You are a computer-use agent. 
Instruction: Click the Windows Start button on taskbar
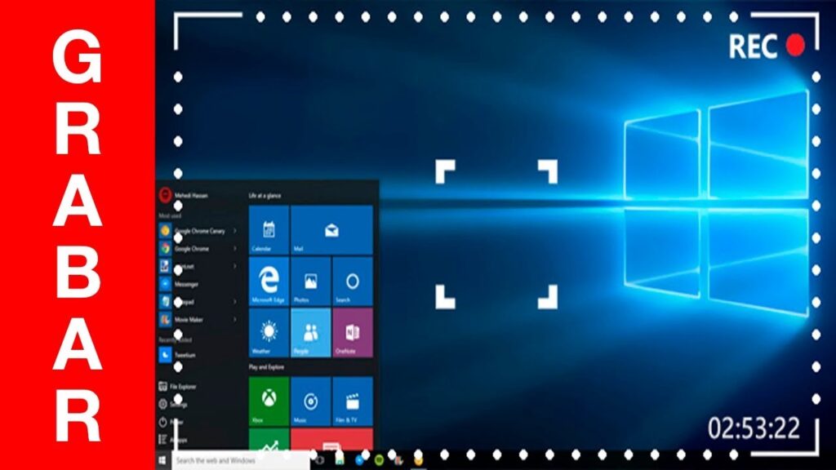pos(162,460)
